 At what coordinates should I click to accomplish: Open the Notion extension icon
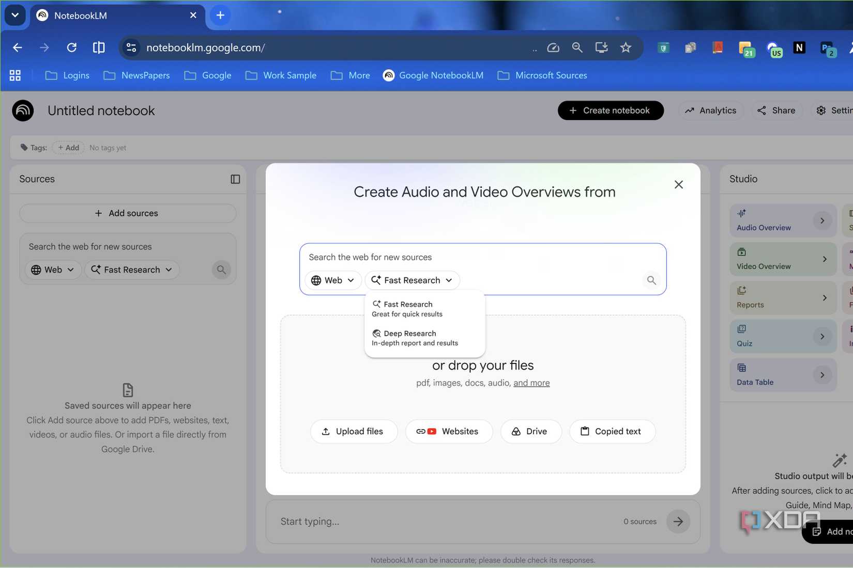tap(799, 48)
